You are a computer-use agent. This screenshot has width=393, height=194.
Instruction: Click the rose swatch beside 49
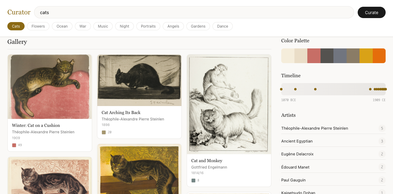tap(14, 145)
